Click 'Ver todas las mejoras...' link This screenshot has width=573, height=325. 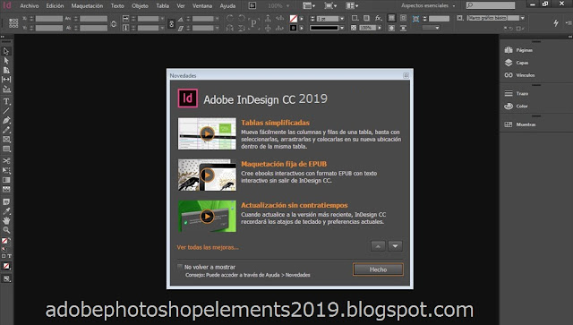(208, 247)
